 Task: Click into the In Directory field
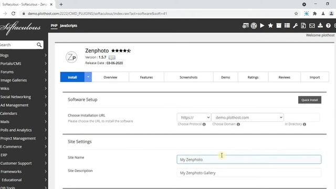point(302,118)
